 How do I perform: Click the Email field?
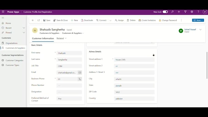[x=67, y=73]
